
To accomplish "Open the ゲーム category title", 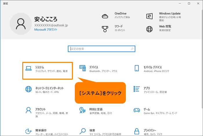I will point(147,109).
